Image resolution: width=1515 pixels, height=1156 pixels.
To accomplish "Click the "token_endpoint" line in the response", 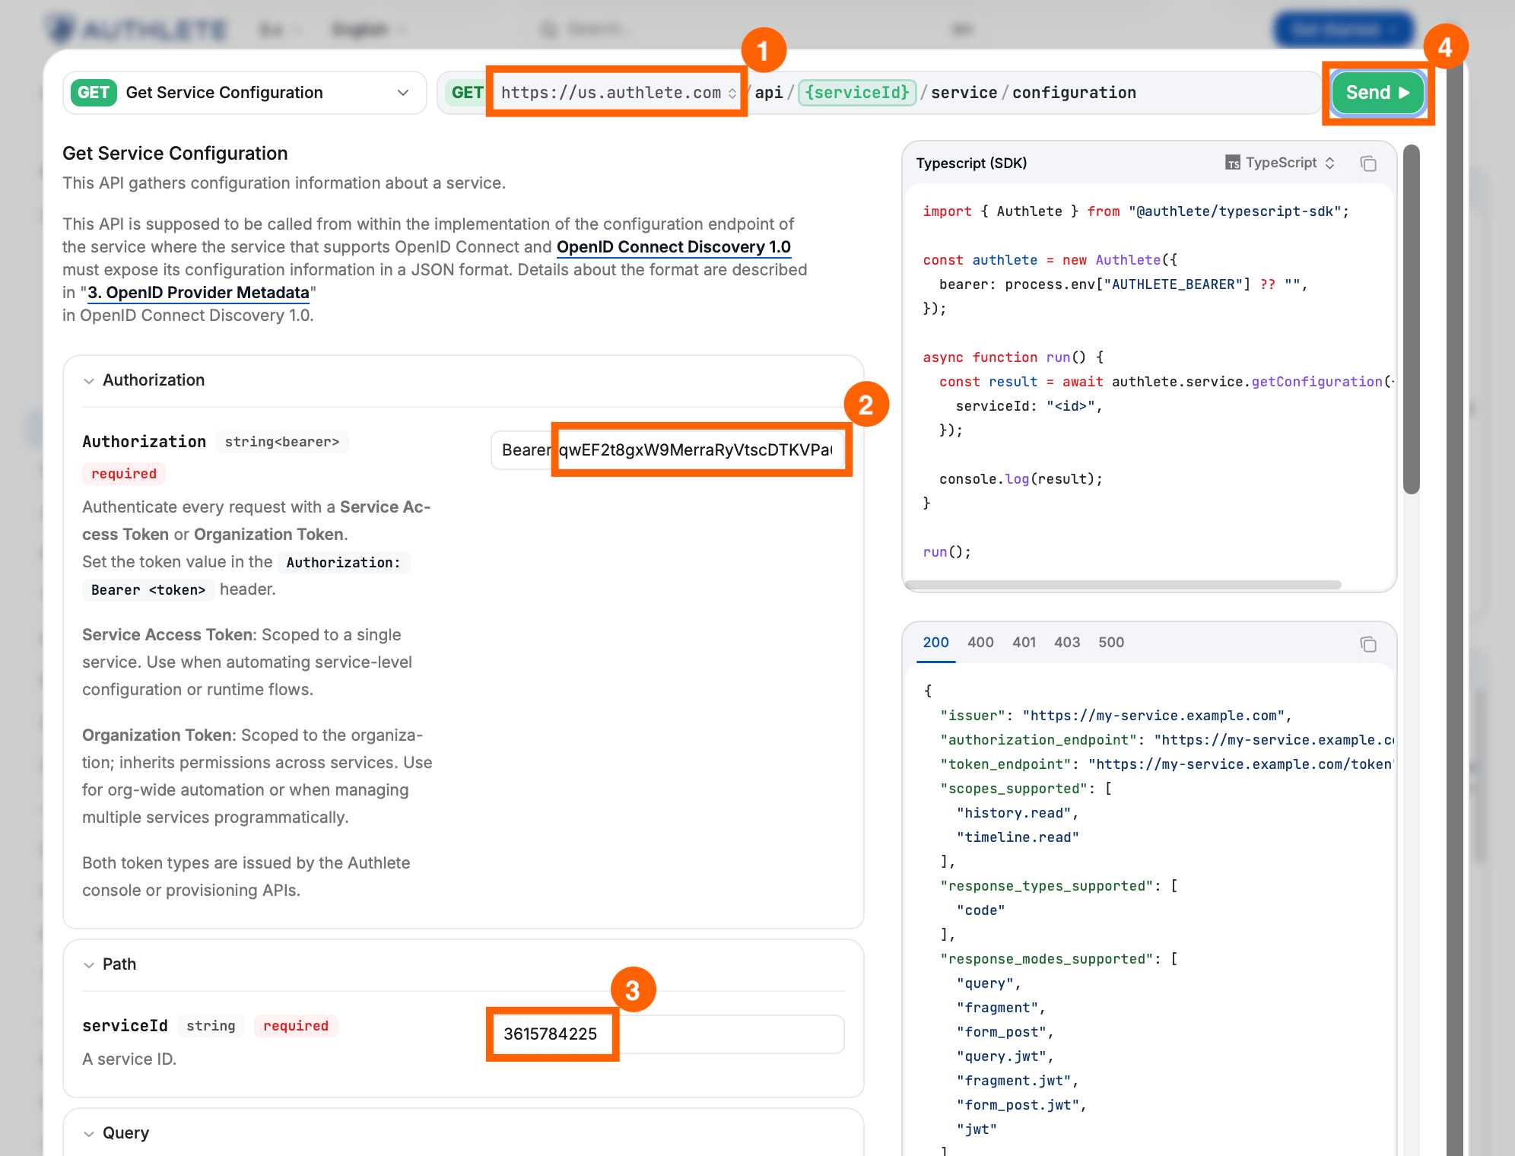I will point(1167,764).
